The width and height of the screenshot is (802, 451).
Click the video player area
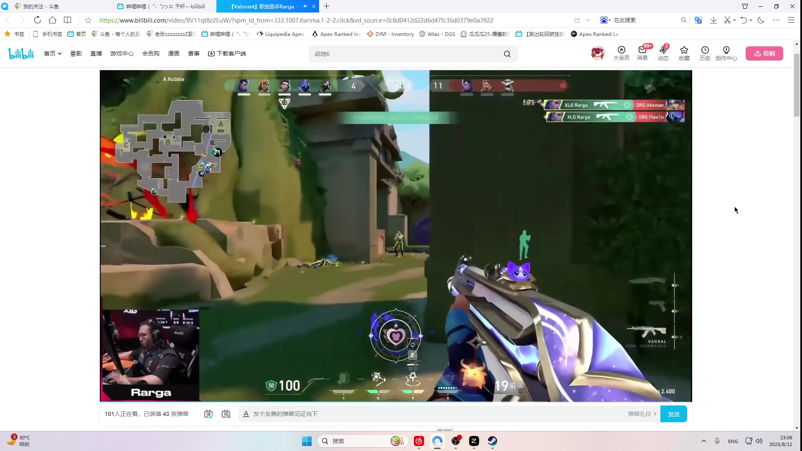[396, 236]
